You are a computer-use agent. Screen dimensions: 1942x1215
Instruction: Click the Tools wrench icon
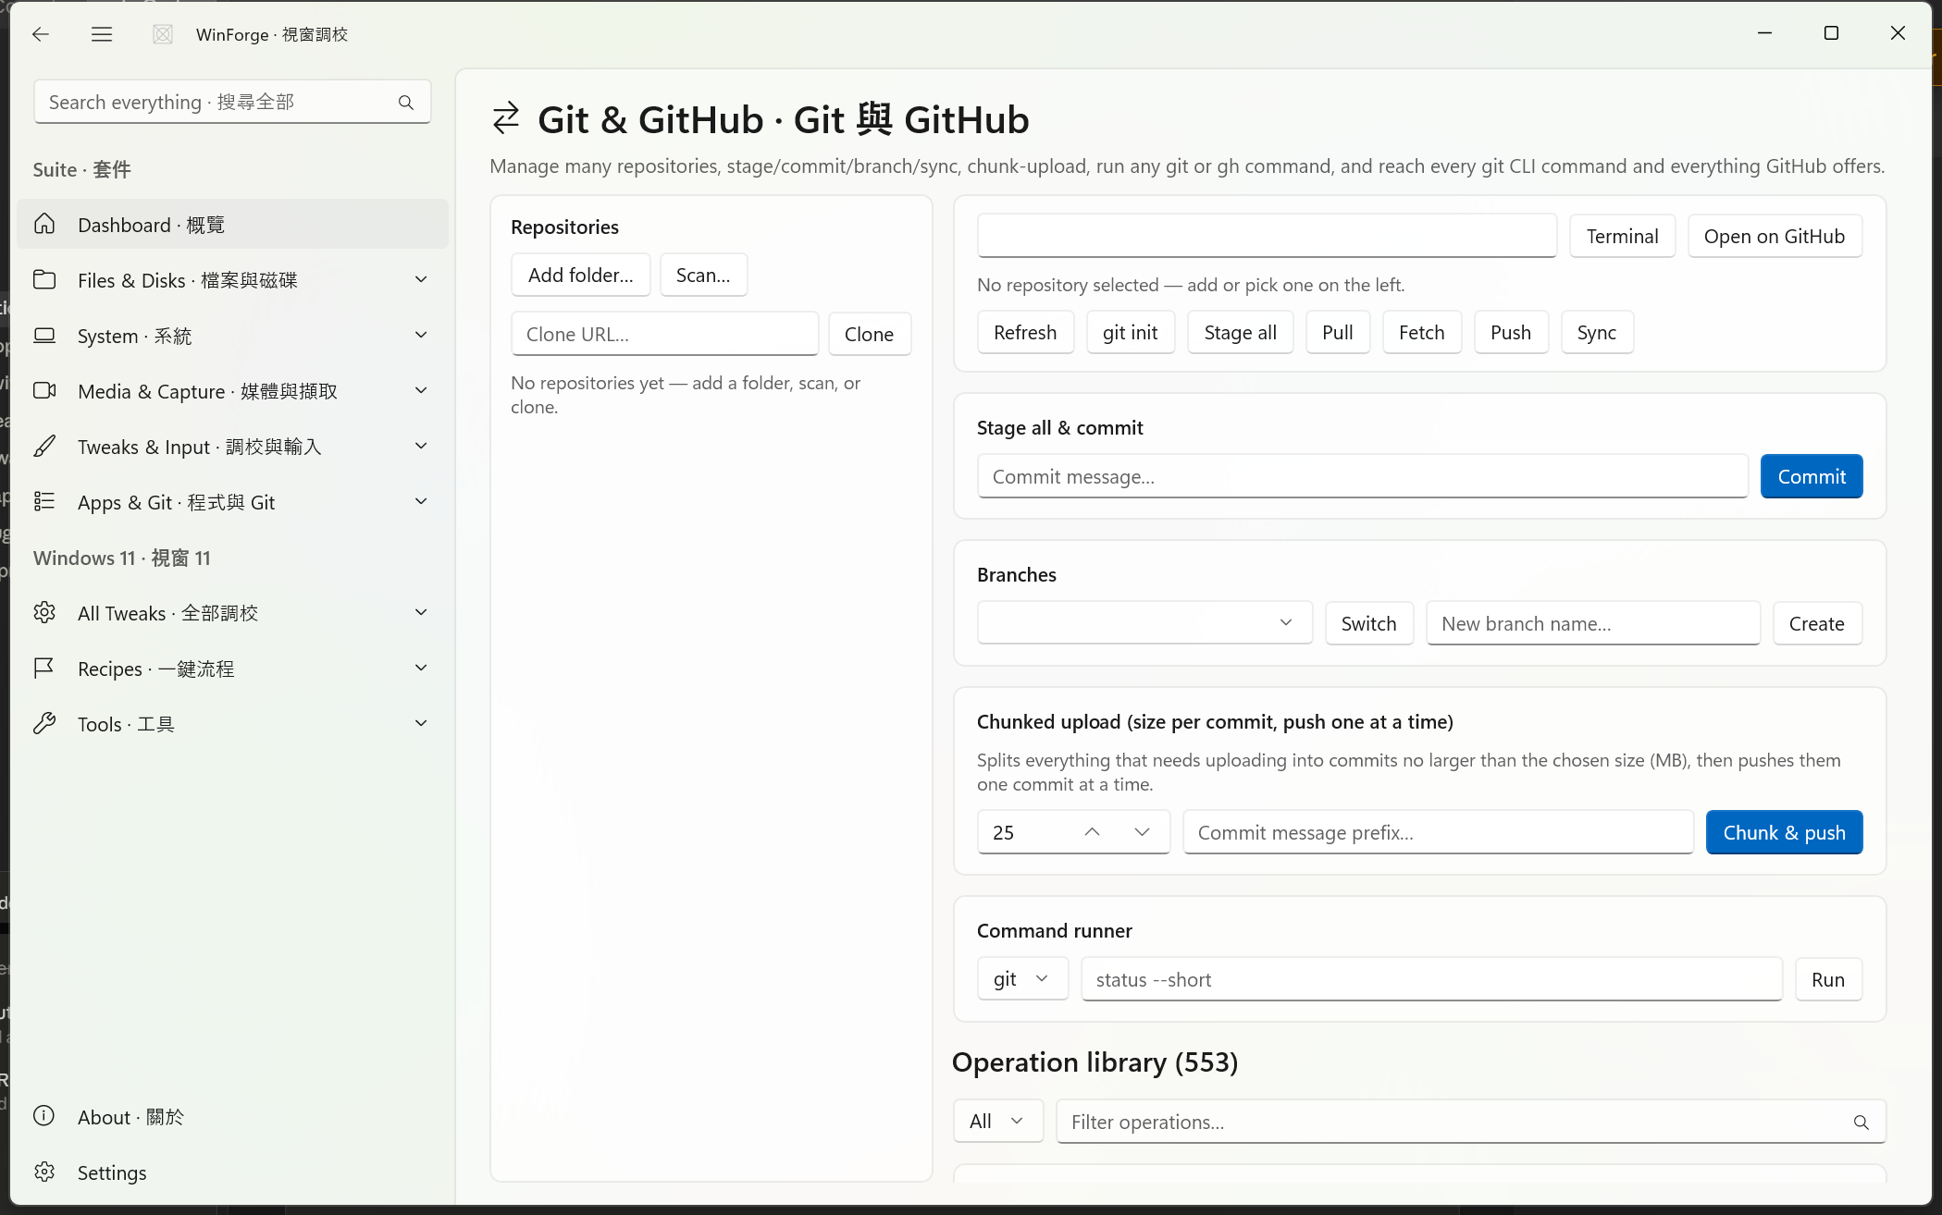[x=44, y=724]
